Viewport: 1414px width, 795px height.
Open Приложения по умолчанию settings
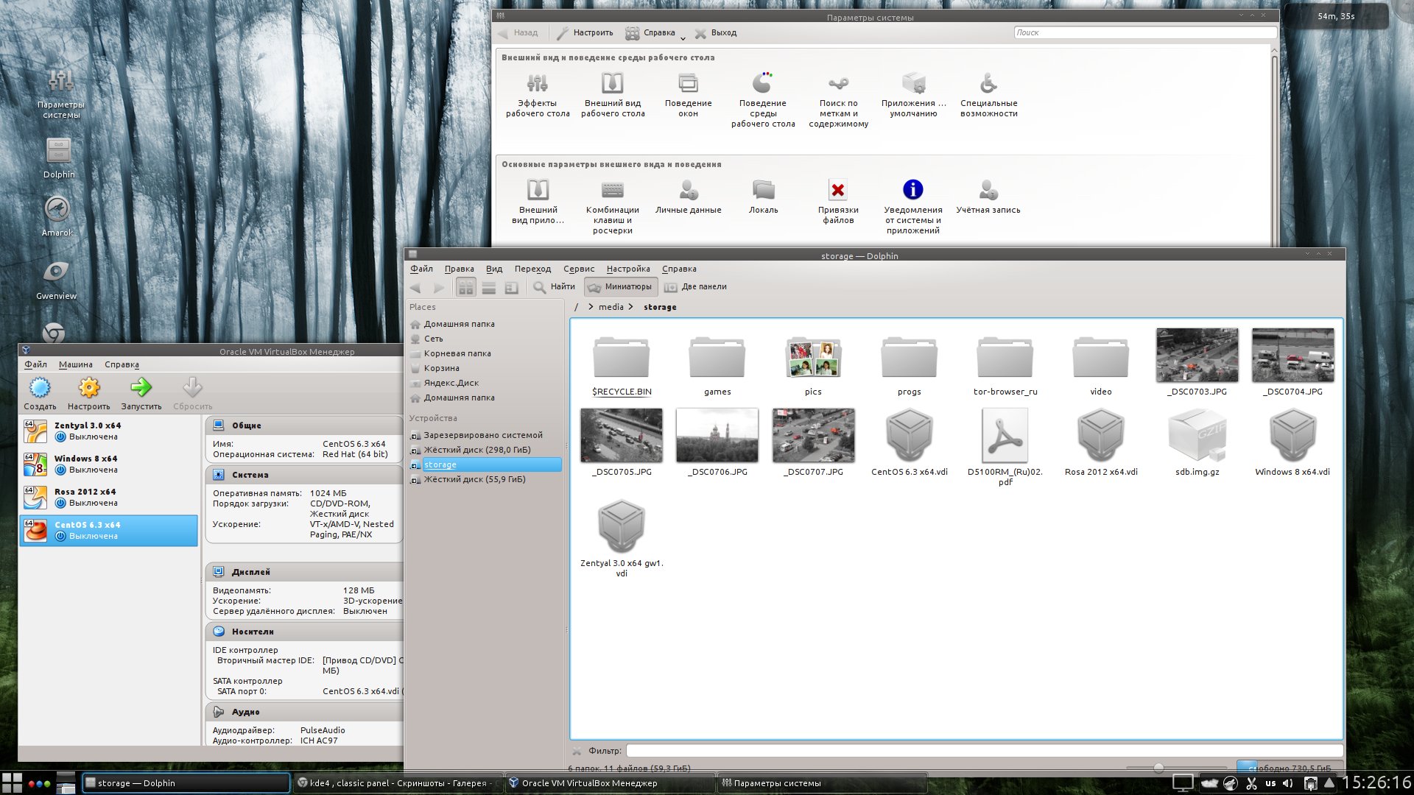(x=913, y=94)
